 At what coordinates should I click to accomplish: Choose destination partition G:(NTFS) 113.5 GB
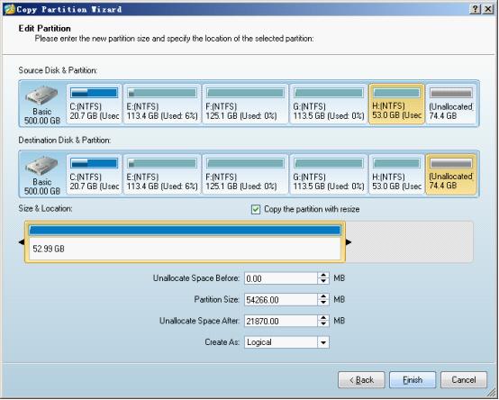(x=329, y=175)
